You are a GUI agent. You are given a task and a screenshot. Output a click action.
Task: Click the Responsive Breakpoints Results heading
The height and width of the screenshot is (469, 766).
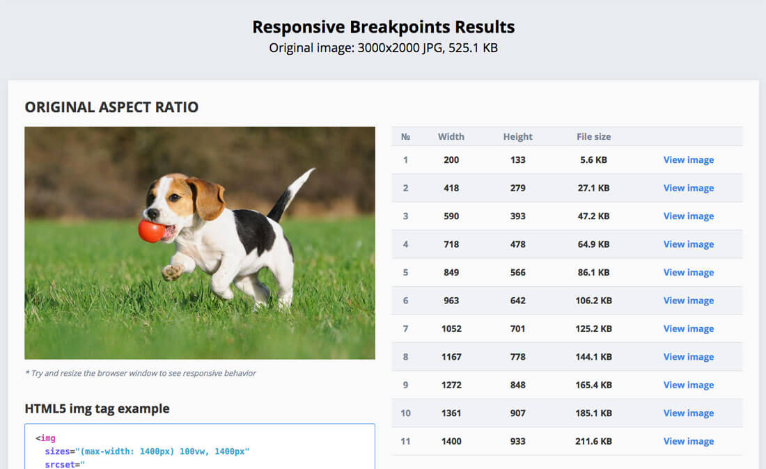[x=383, y=27]
